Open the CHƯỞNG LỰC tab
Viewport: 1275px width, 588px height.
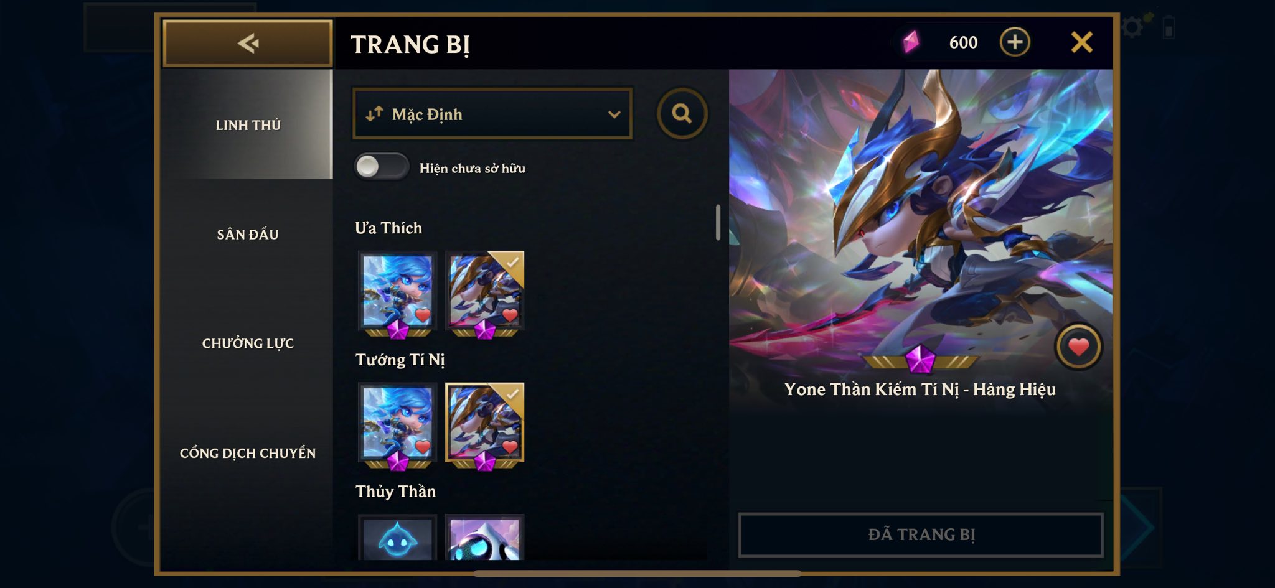tap(247, 343)
